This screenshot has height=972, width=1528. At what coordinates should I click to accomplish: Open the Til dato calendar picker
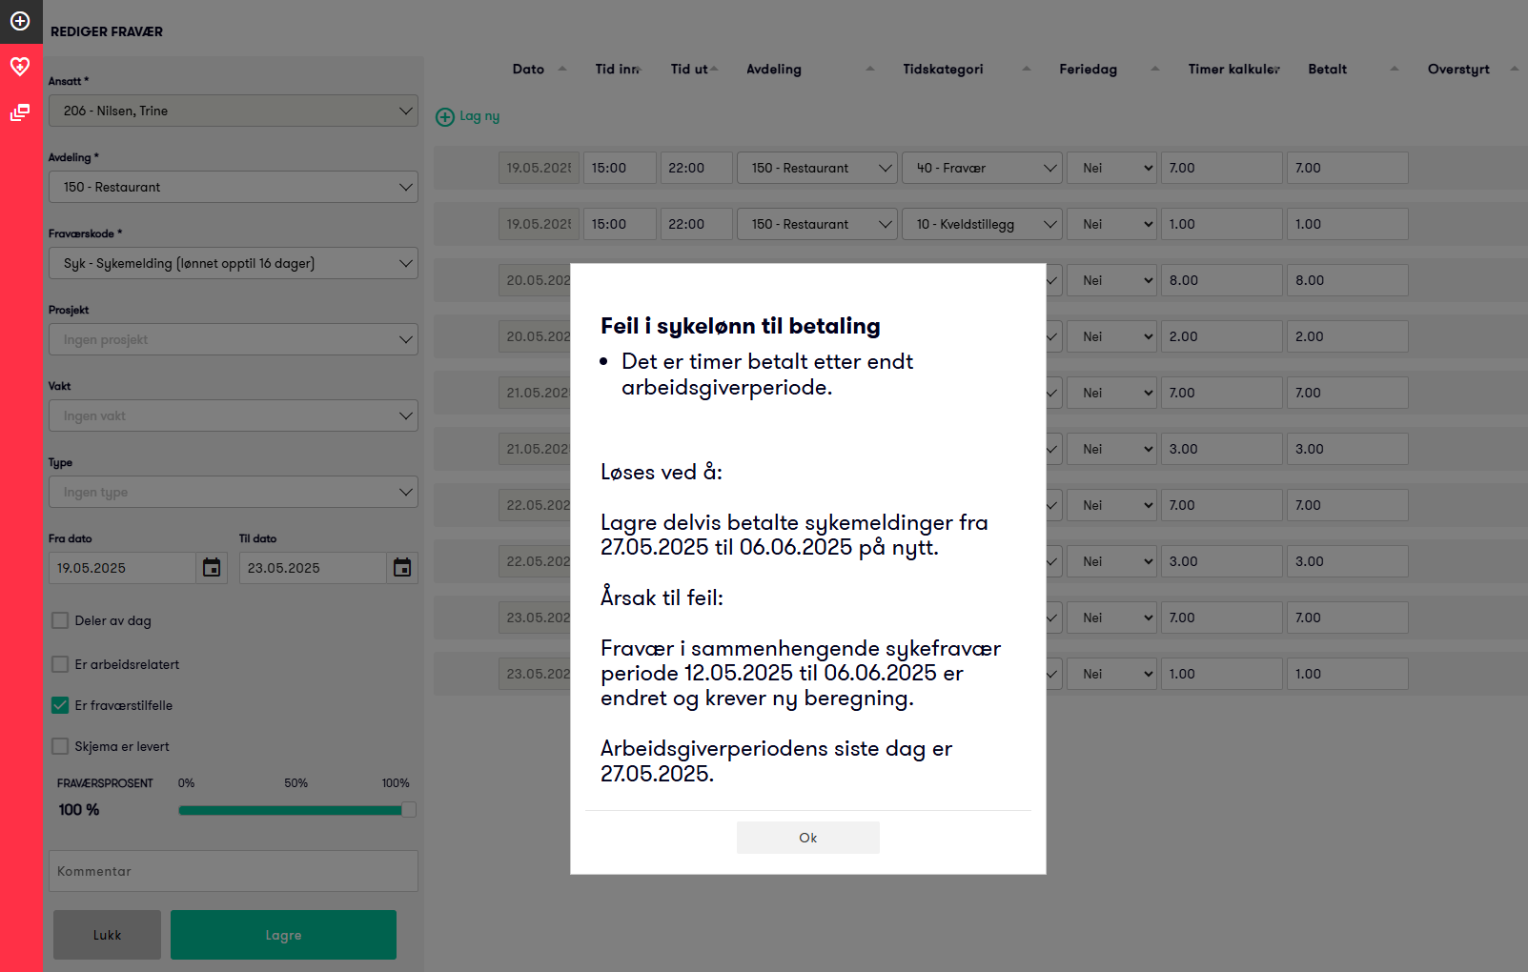point(402,568)
